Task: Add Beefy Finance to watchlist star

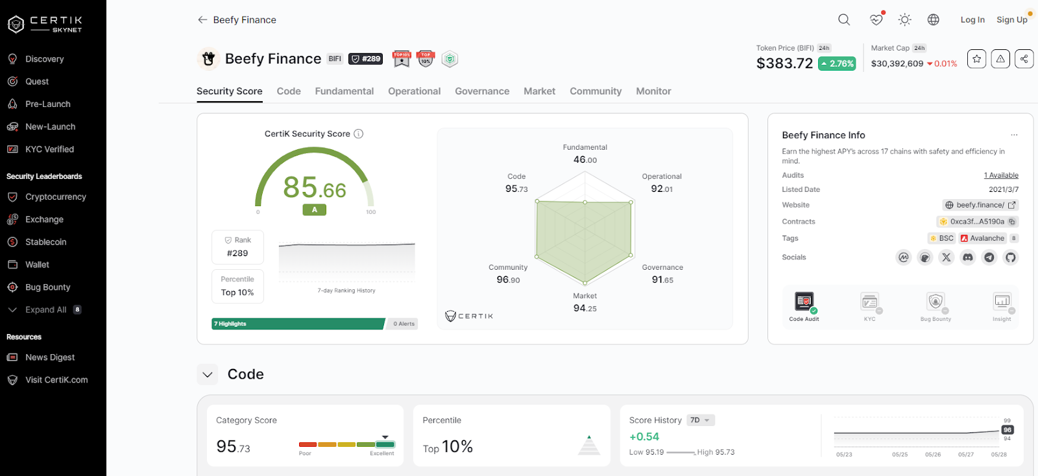Action: coord(977,59)
